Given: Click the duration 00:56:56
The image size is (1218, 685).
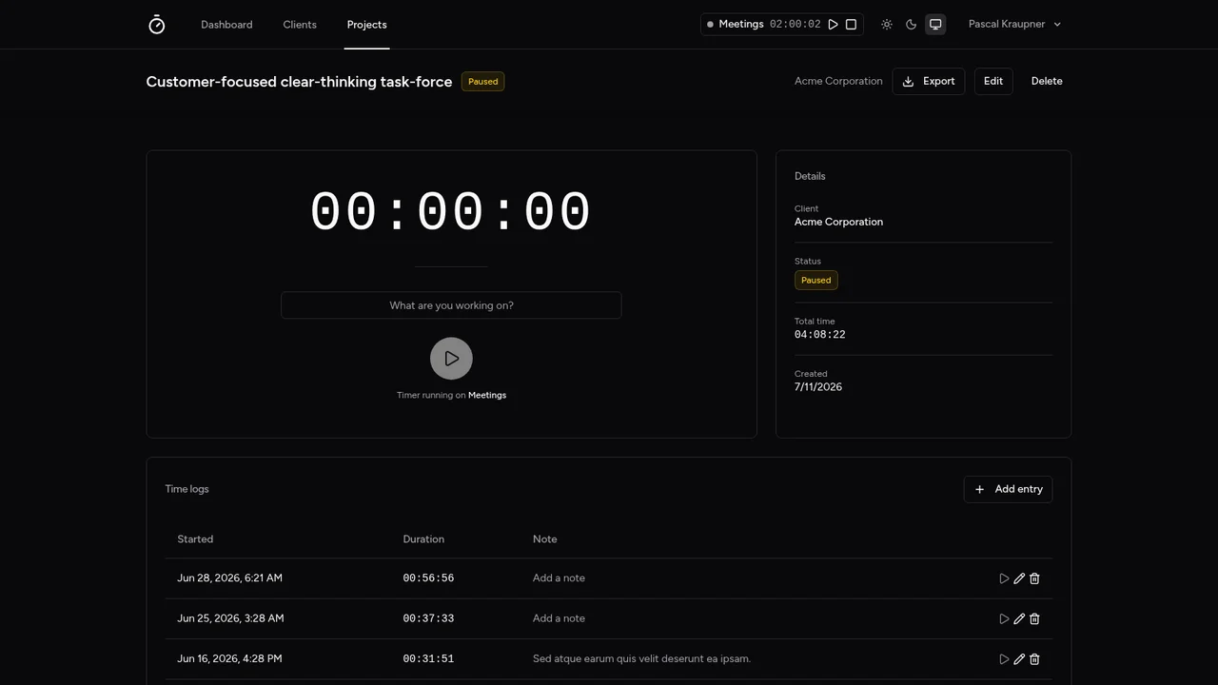Looking at the screenshot, I should pos(428,578).
